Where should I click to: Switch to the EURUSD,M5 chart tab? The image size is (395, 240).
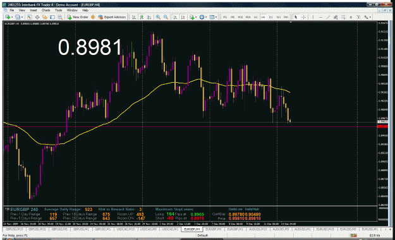[348, 229]
